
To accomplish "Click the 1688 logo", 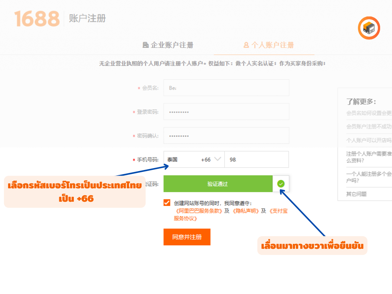I will [37, 19].
